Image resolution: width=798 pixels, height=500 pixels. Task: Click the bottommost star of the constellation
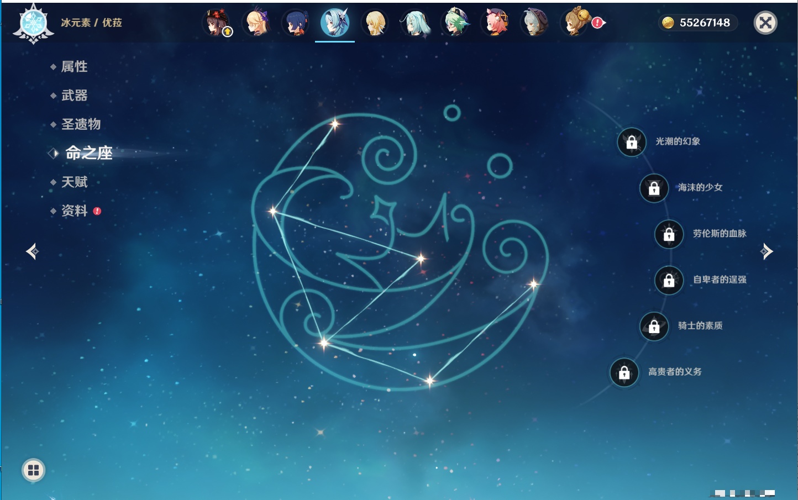(x=429, y=380)
